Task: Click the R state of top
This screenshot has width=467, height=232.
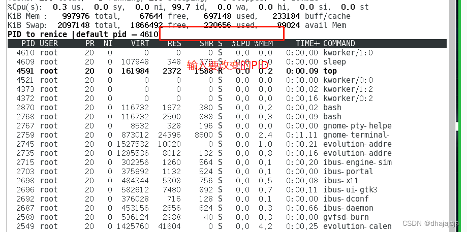Action: (220, 71)
